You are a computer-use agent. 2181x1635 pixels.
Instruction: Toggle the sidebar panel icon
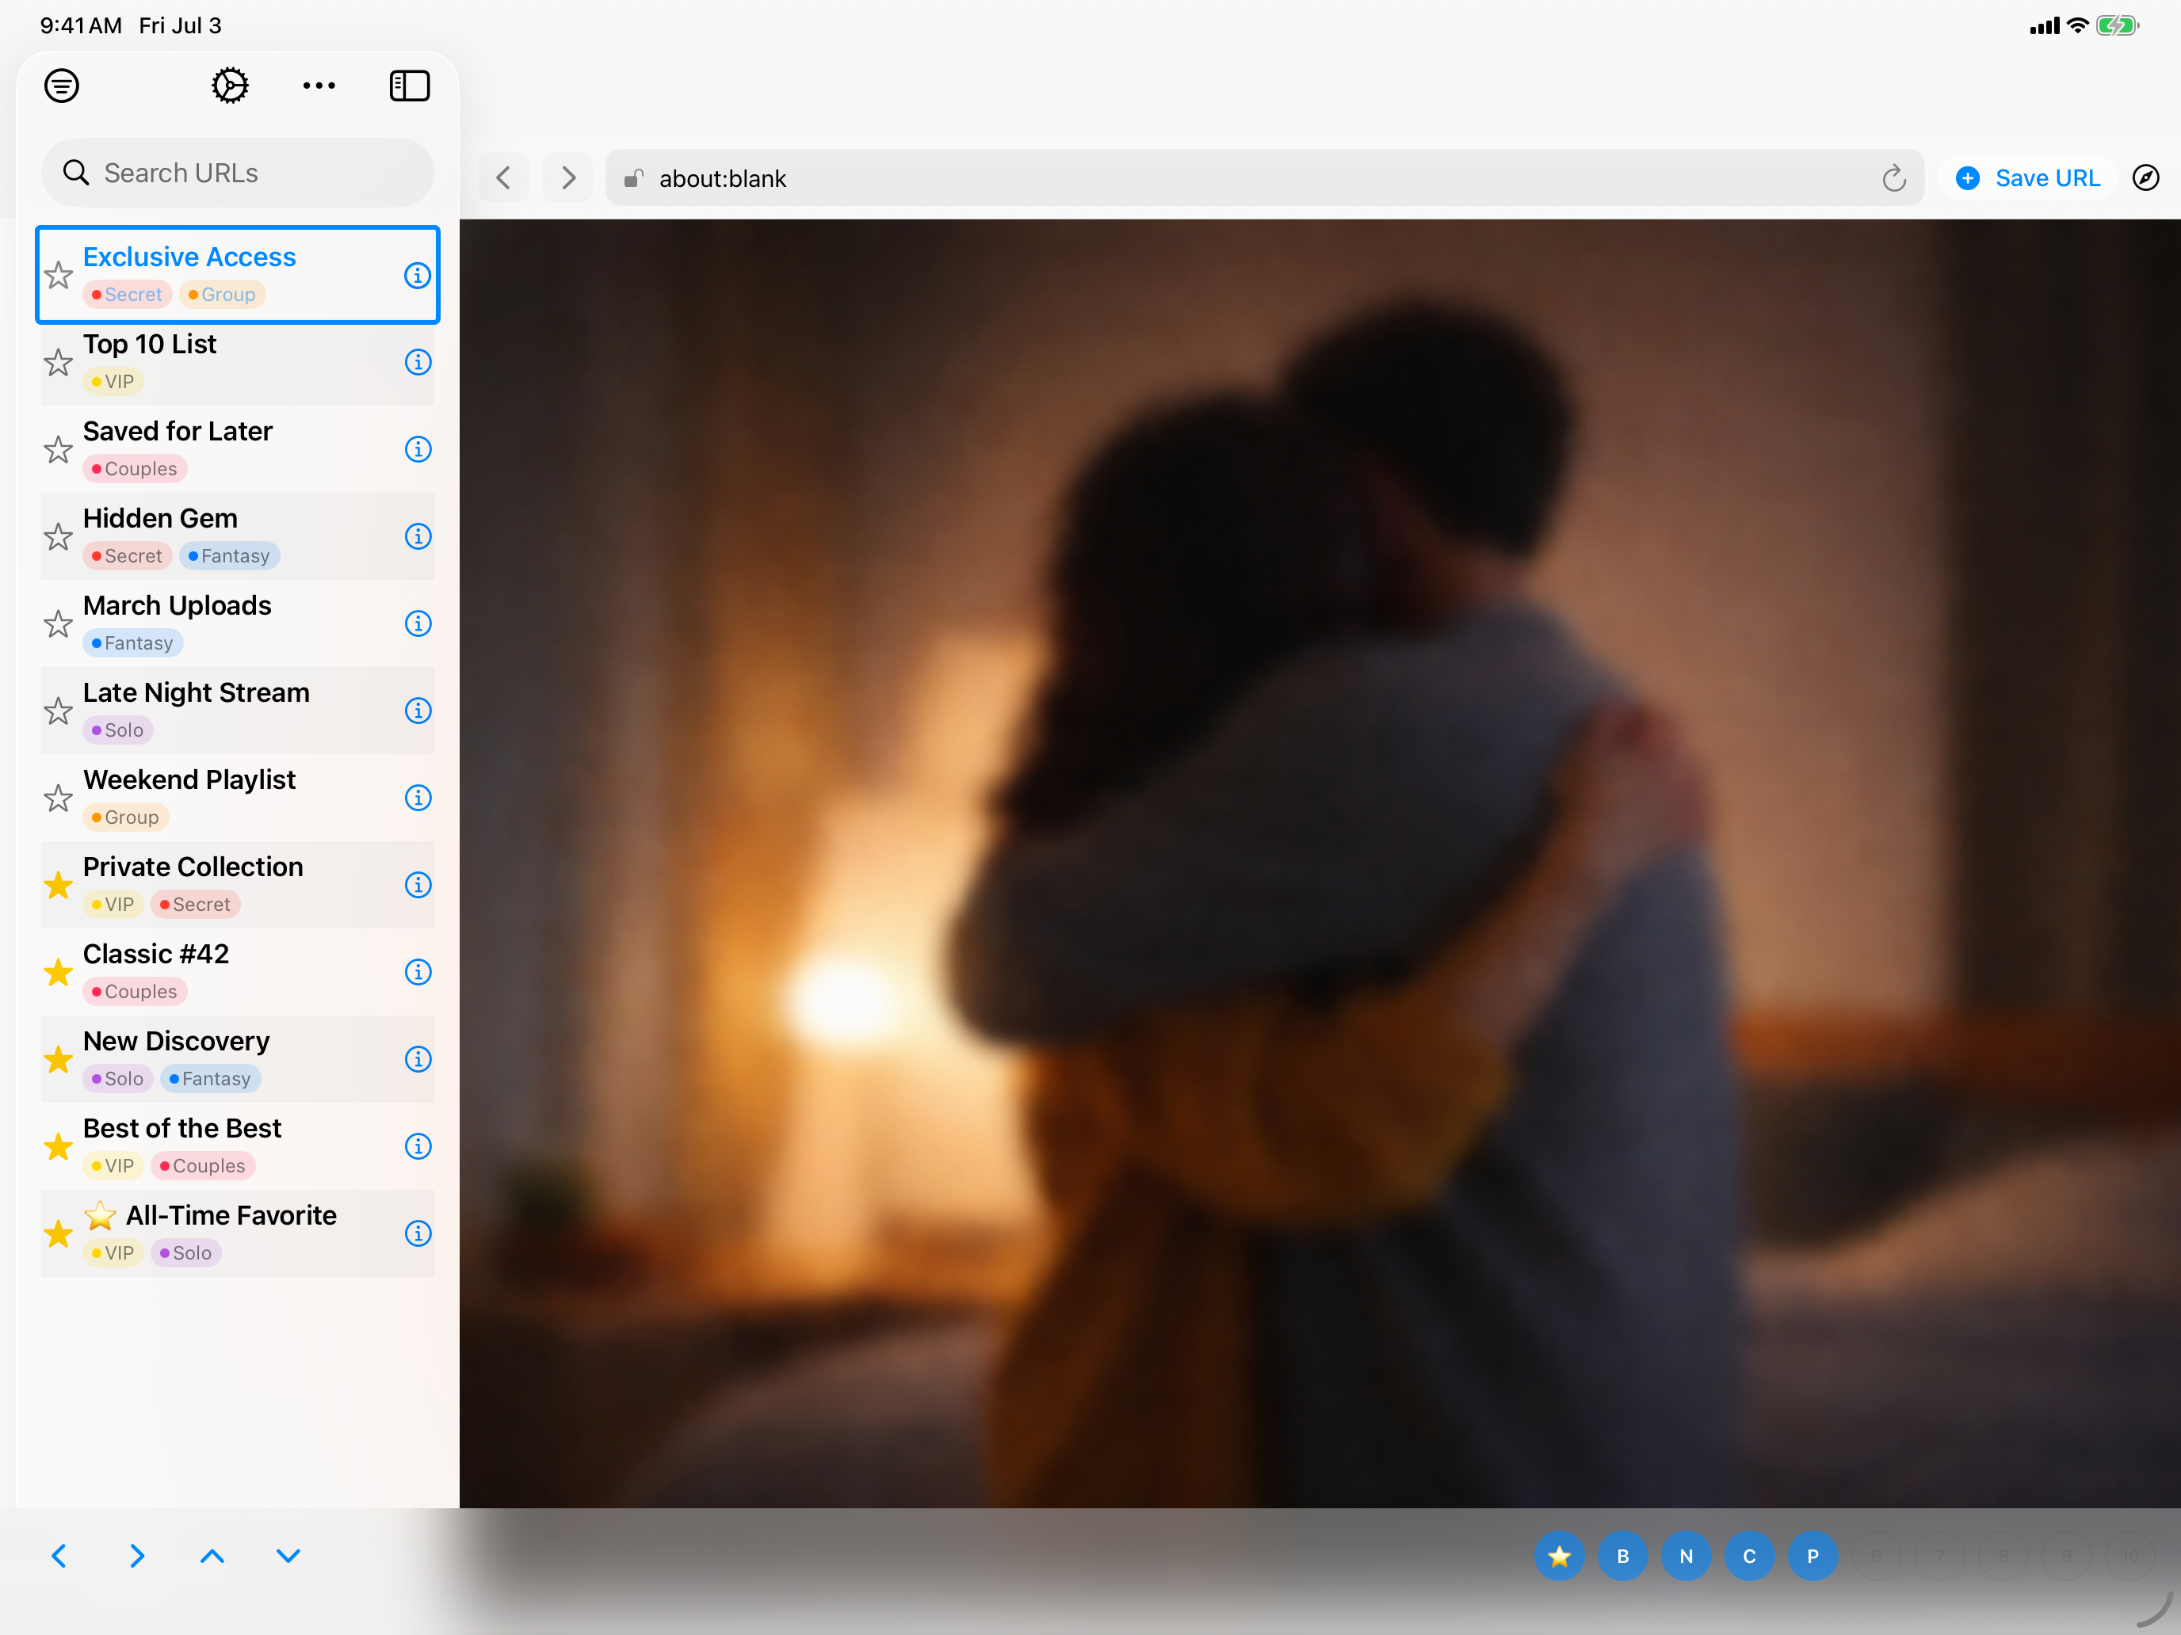pyautogui.click(x=409, y=86)
